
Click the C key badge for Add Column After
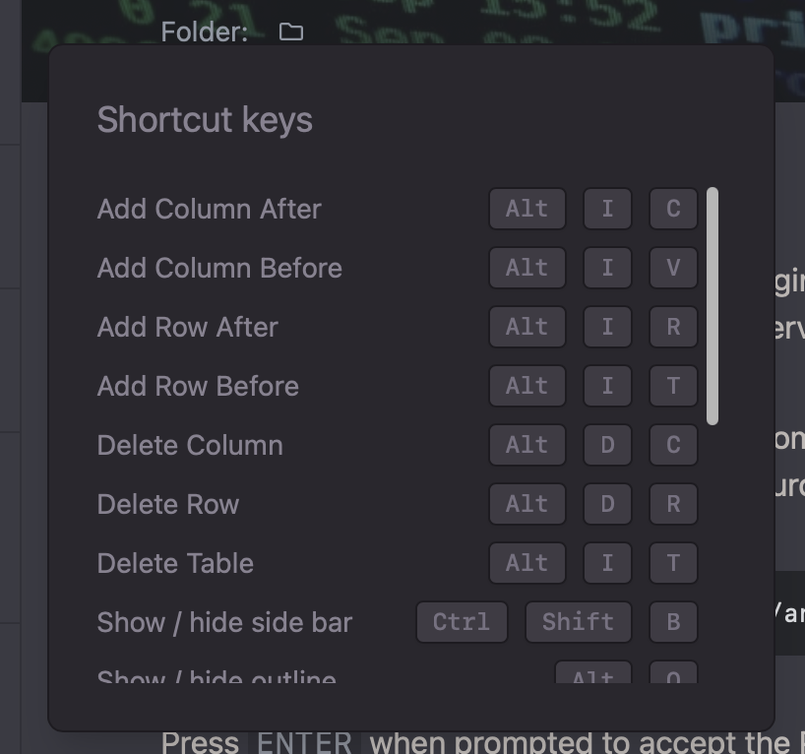tap(673, 209)
